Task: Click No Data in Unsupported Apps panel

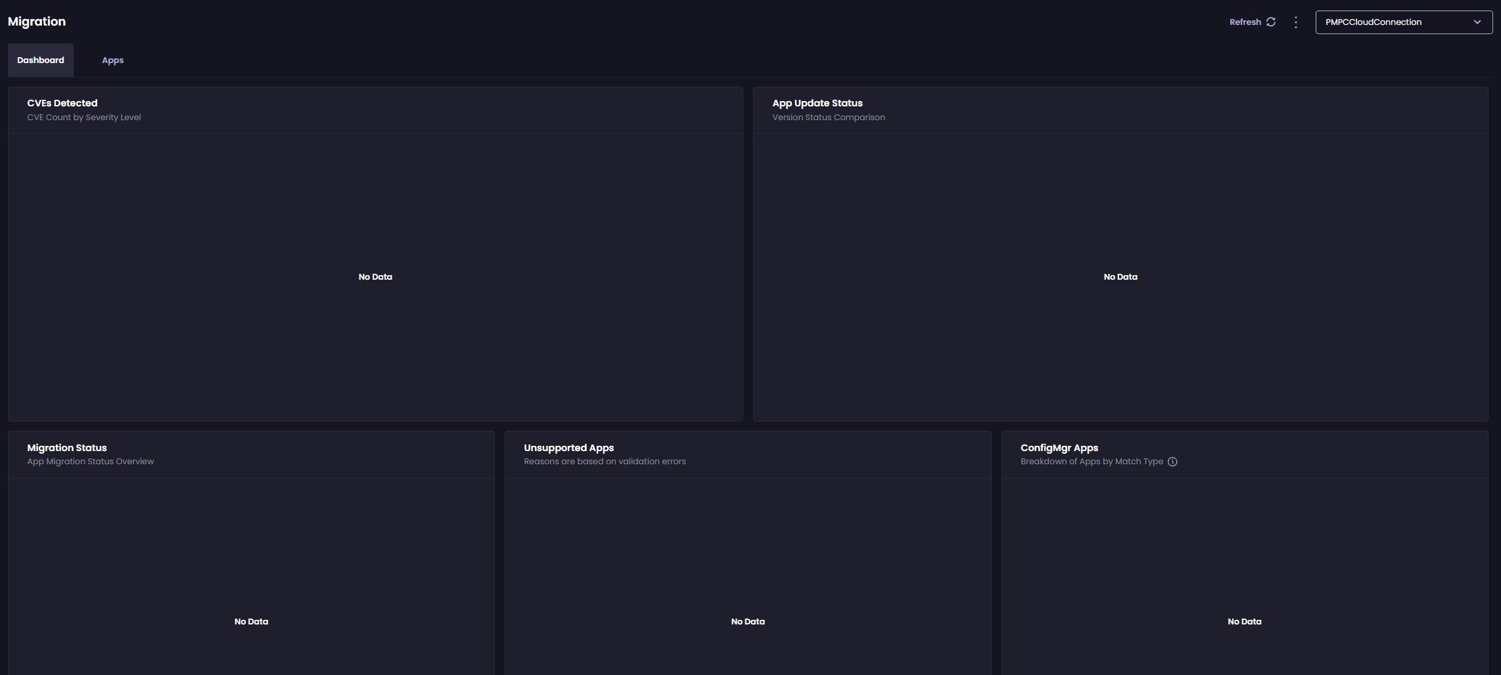Action: [x=748, y=622]
